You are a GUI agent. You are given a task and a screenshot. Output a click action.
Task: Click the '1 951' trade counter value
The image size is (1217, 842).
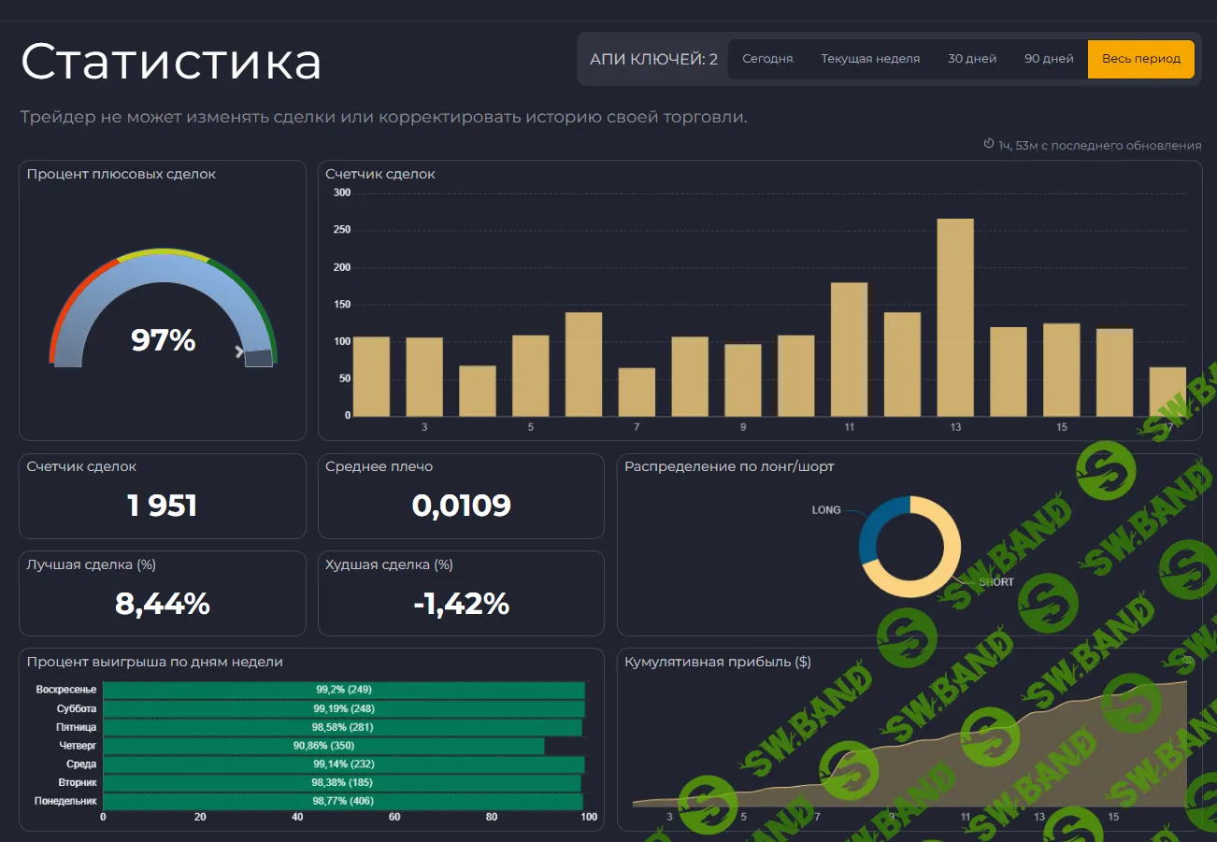coord(162,507)
